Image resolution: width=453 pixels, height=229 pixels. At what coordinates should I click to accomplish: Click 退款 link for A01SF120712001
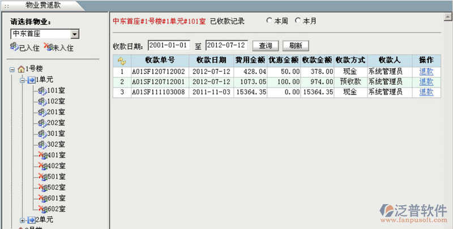(x=426, y=82)
